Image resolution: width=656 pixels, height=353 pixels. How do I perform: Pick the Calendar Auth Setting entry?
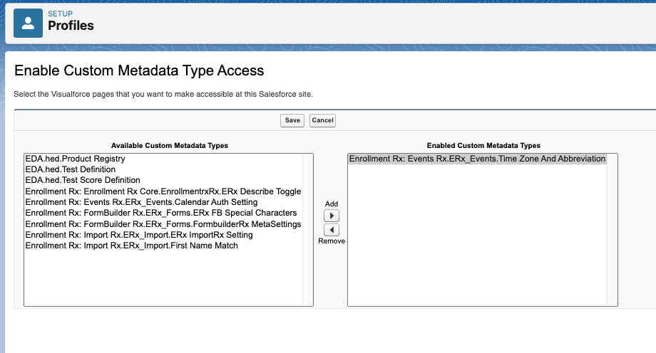point(141,202)
